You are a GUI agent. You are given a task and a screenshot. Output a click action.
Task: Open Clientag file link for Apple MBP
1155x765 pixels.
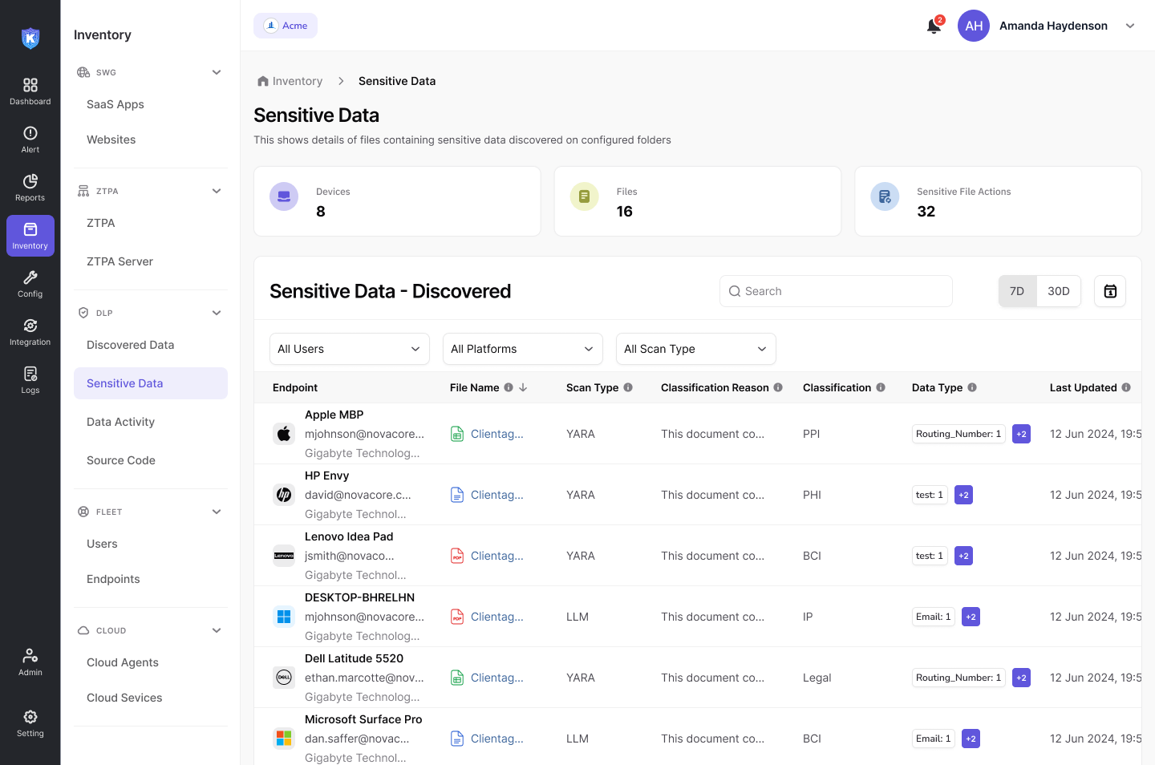[496, 434]
